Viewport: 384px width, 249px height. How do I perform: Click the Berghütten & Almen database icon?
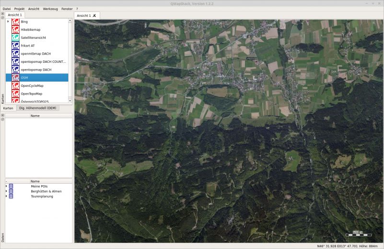11,191
